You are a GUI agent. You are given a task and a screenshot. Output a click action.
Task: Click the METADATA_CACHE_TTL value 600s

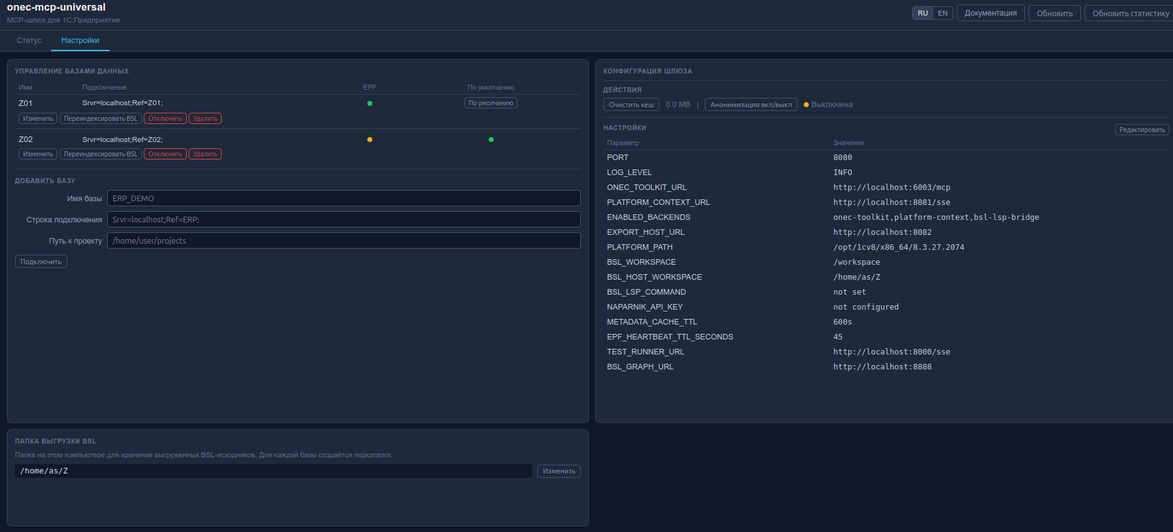[842, 322]
